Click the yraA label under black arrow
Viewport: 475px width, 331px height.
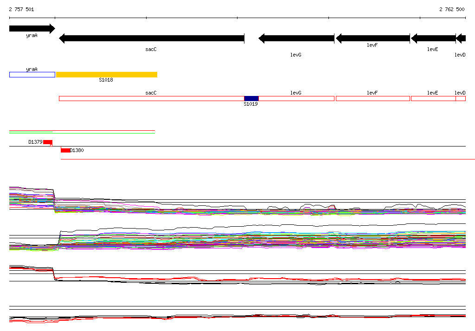32,35
